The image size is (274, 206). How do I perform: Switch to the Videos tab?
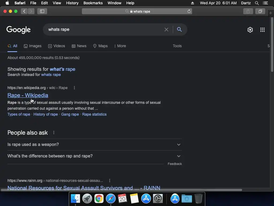[57, 46]
